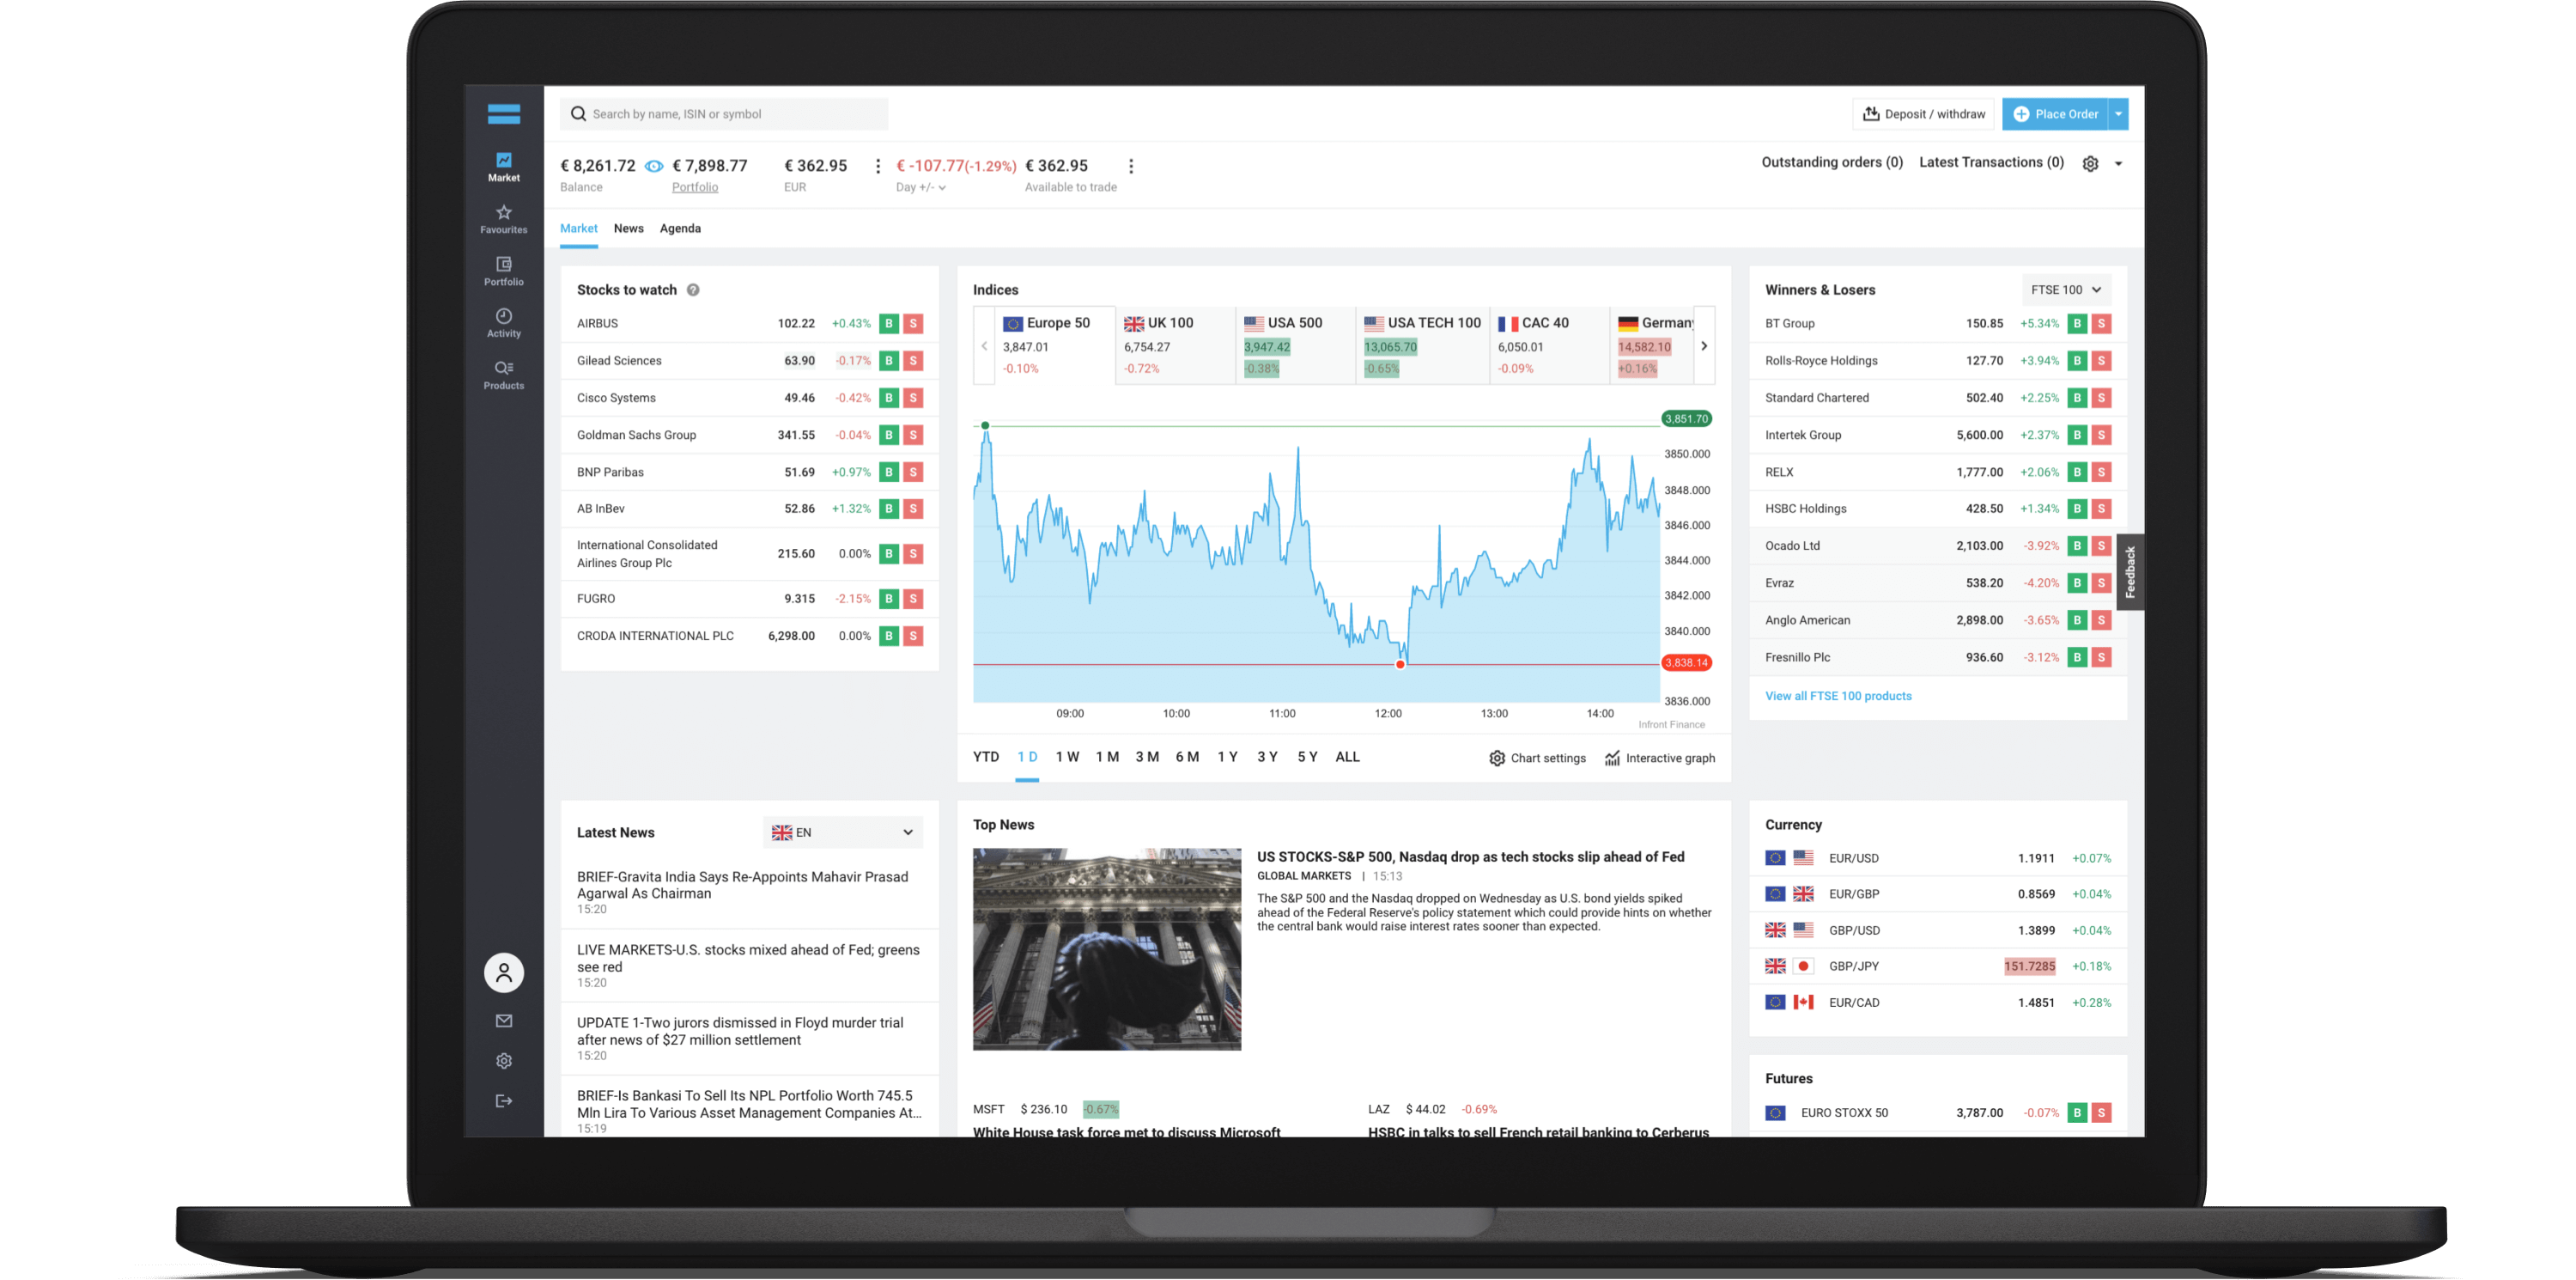Sell FUGRO with red S button
2576x1280 pixels.
point(913,599)
